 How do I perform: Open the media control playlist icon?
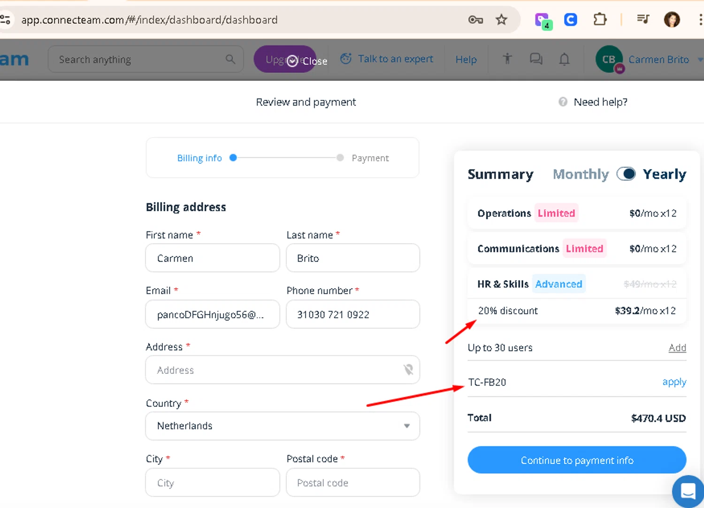[643, 19]
